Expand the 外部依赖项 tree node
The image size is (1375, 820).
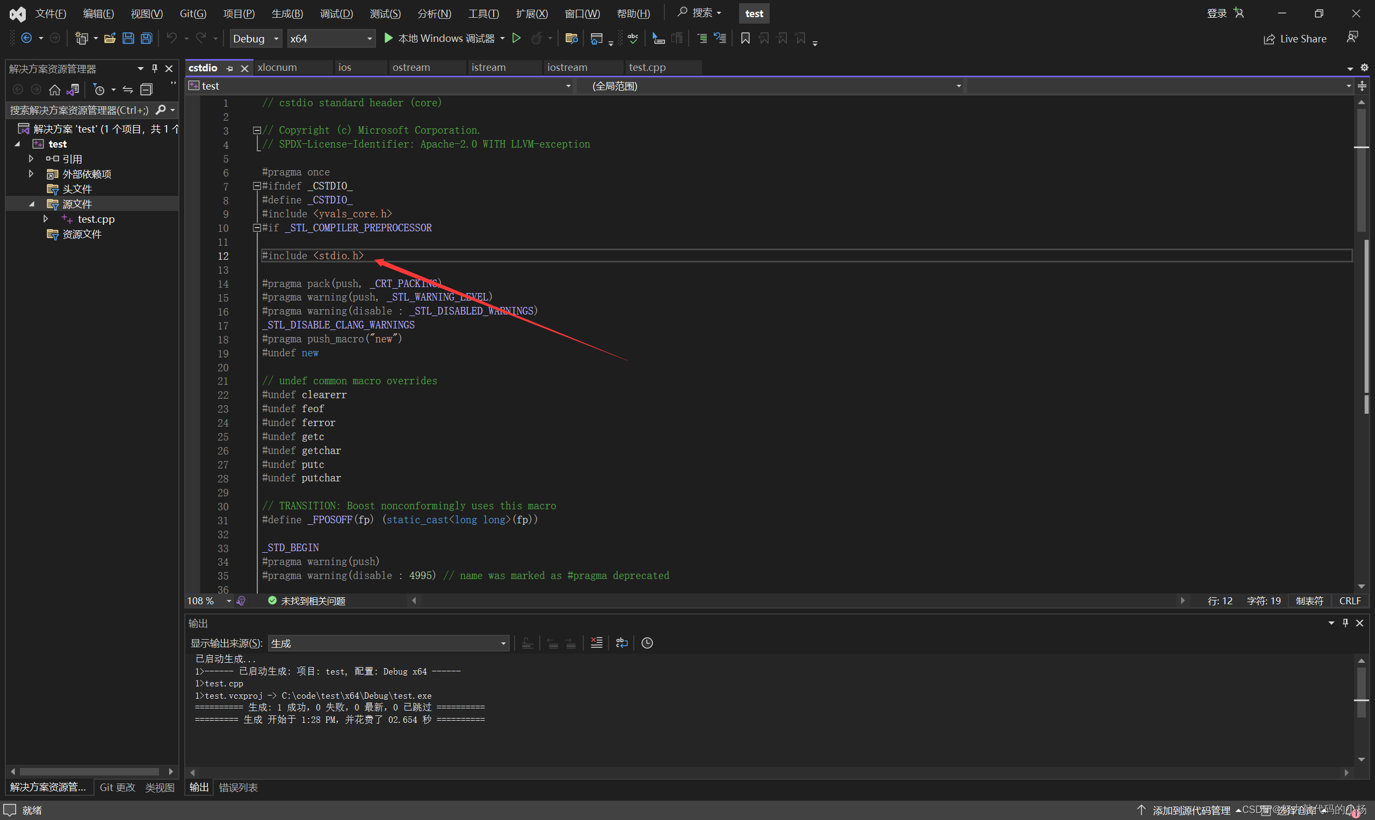click(x=31, y=174)
